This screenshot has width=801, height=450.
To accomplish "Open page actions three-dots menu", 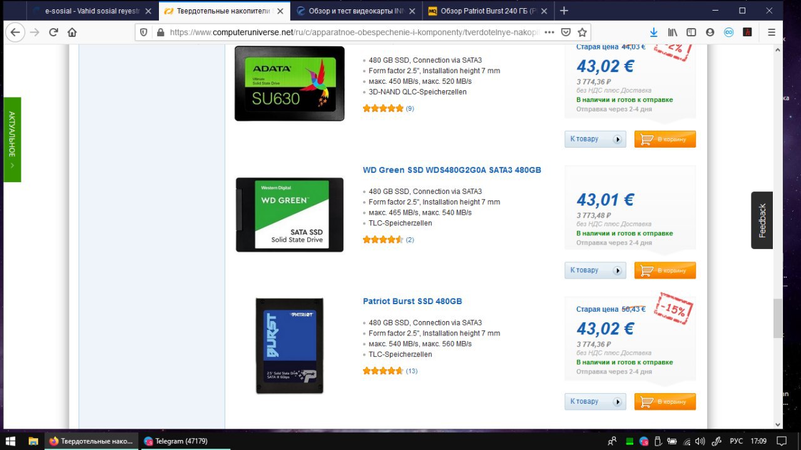I will click(549, 33).
